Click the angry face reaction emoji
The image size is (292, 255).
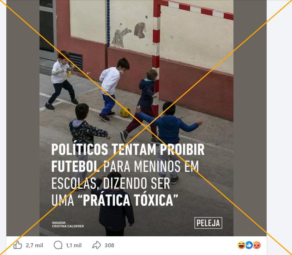tap(257, 245)
